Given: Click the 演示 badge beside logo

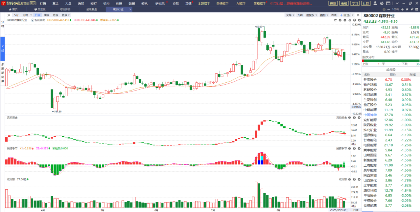Looking at the screenshot, I should [x=32, y=3].
